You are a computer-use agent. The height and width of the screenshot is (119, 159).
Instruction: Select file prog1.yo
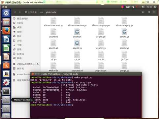pos(124,67)
